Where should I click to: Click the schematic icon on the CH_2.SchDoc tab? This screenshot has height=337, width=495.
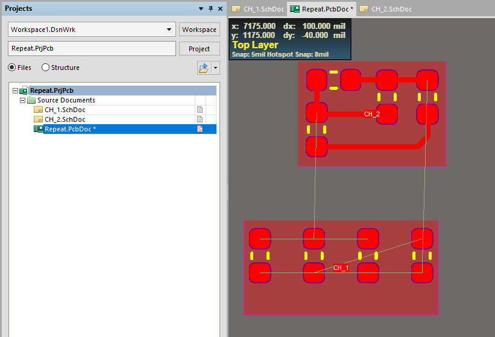click(364, 9)
